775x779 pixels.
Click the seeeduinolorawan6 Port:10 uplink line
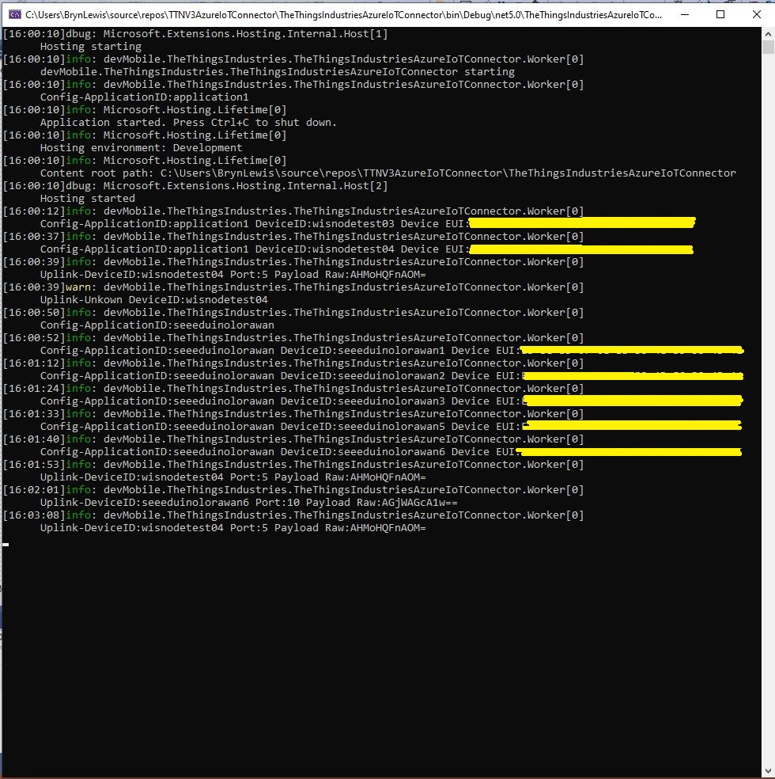coord(248,503)
